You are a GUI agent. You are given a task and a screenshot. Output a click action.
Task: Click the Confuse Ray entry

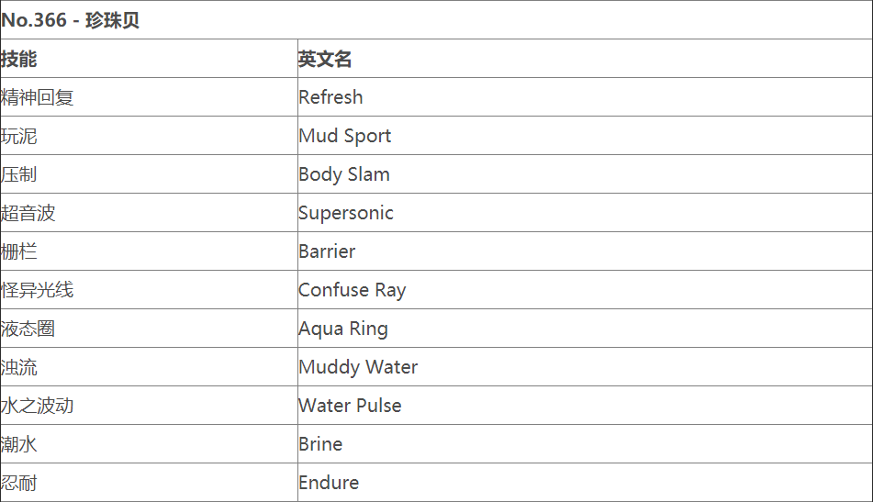click(352, 290)
